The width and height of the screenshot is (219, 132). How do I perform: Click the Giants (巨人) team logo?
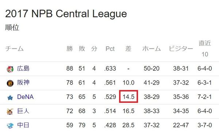pyautogui.click(x=10, y=112)
